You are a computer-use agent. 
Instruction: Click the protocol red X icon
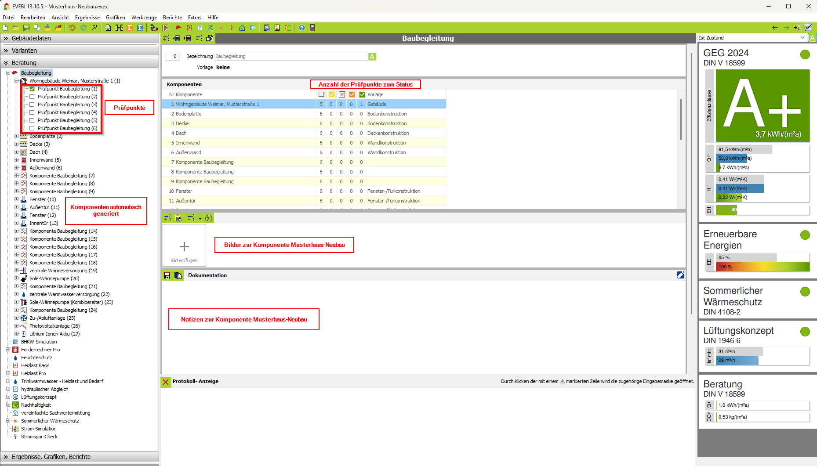[166, 382]
